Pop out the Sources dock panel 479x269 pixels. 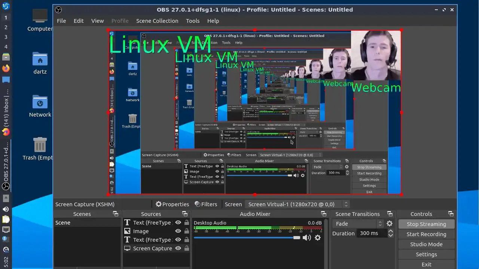184,214
